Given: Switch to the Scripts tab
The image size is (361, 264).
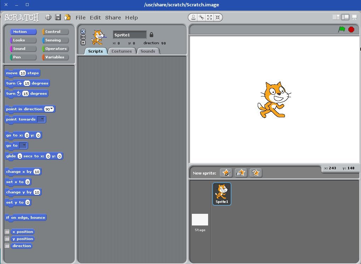Looking at the screenshot, I should click(96, 51).
